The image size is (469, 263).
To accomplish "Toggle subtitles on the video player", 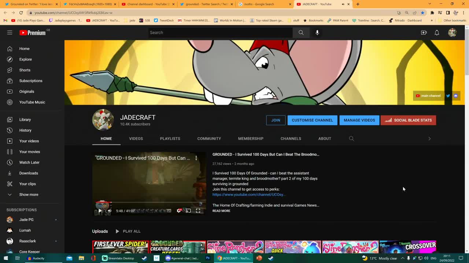I will click(x=169, y=211).
